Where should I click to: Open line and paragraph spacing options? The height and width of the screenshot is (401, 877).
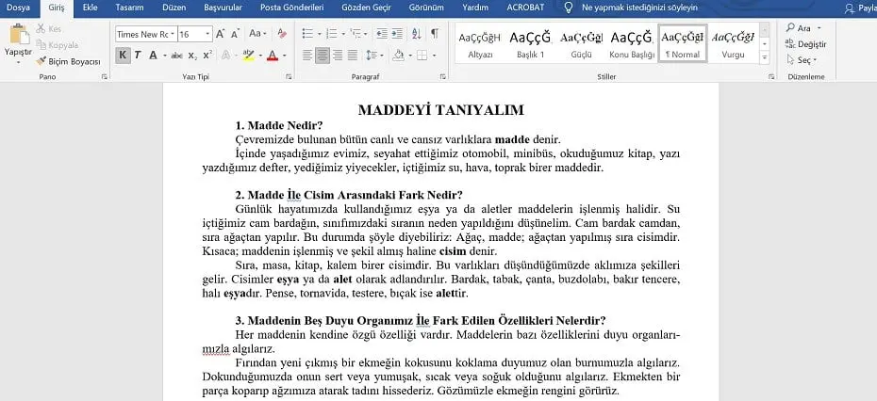coord(374,56)
